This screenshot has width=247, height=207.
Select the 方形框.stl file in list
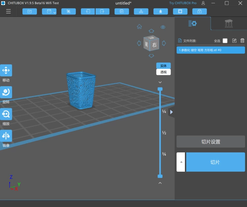point(210,50)
